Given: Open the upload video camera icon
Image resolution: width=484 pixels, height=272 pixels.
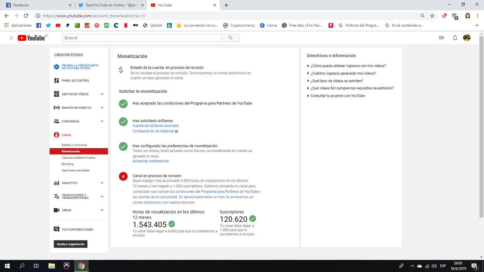Looking at the screenshot, I should coord(441,37).
